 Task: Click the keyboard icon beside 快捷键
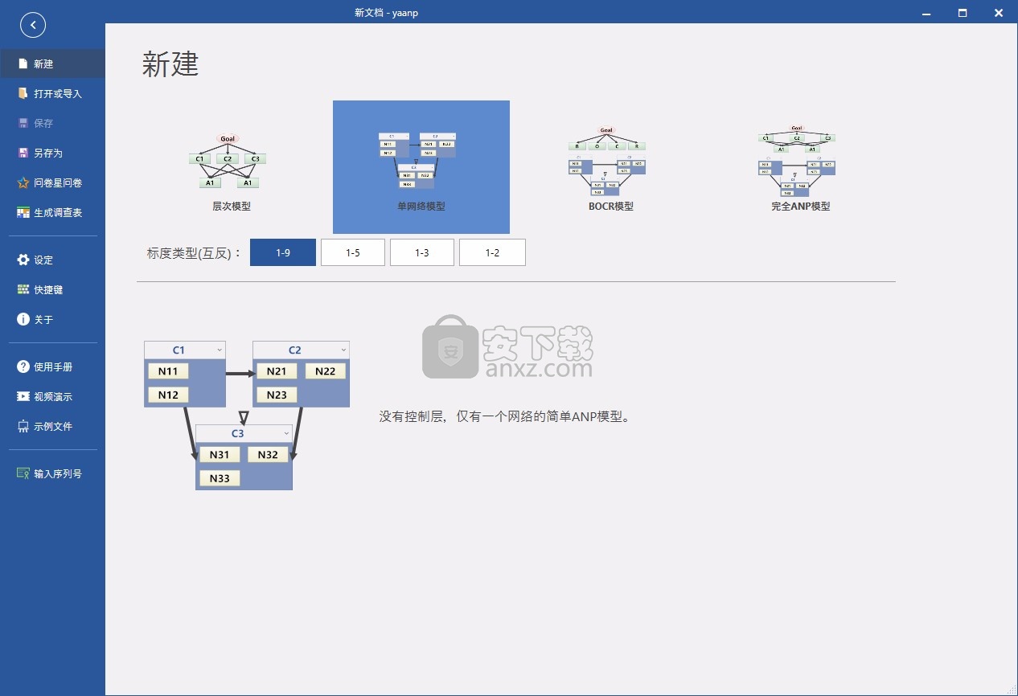coord(23,289)
